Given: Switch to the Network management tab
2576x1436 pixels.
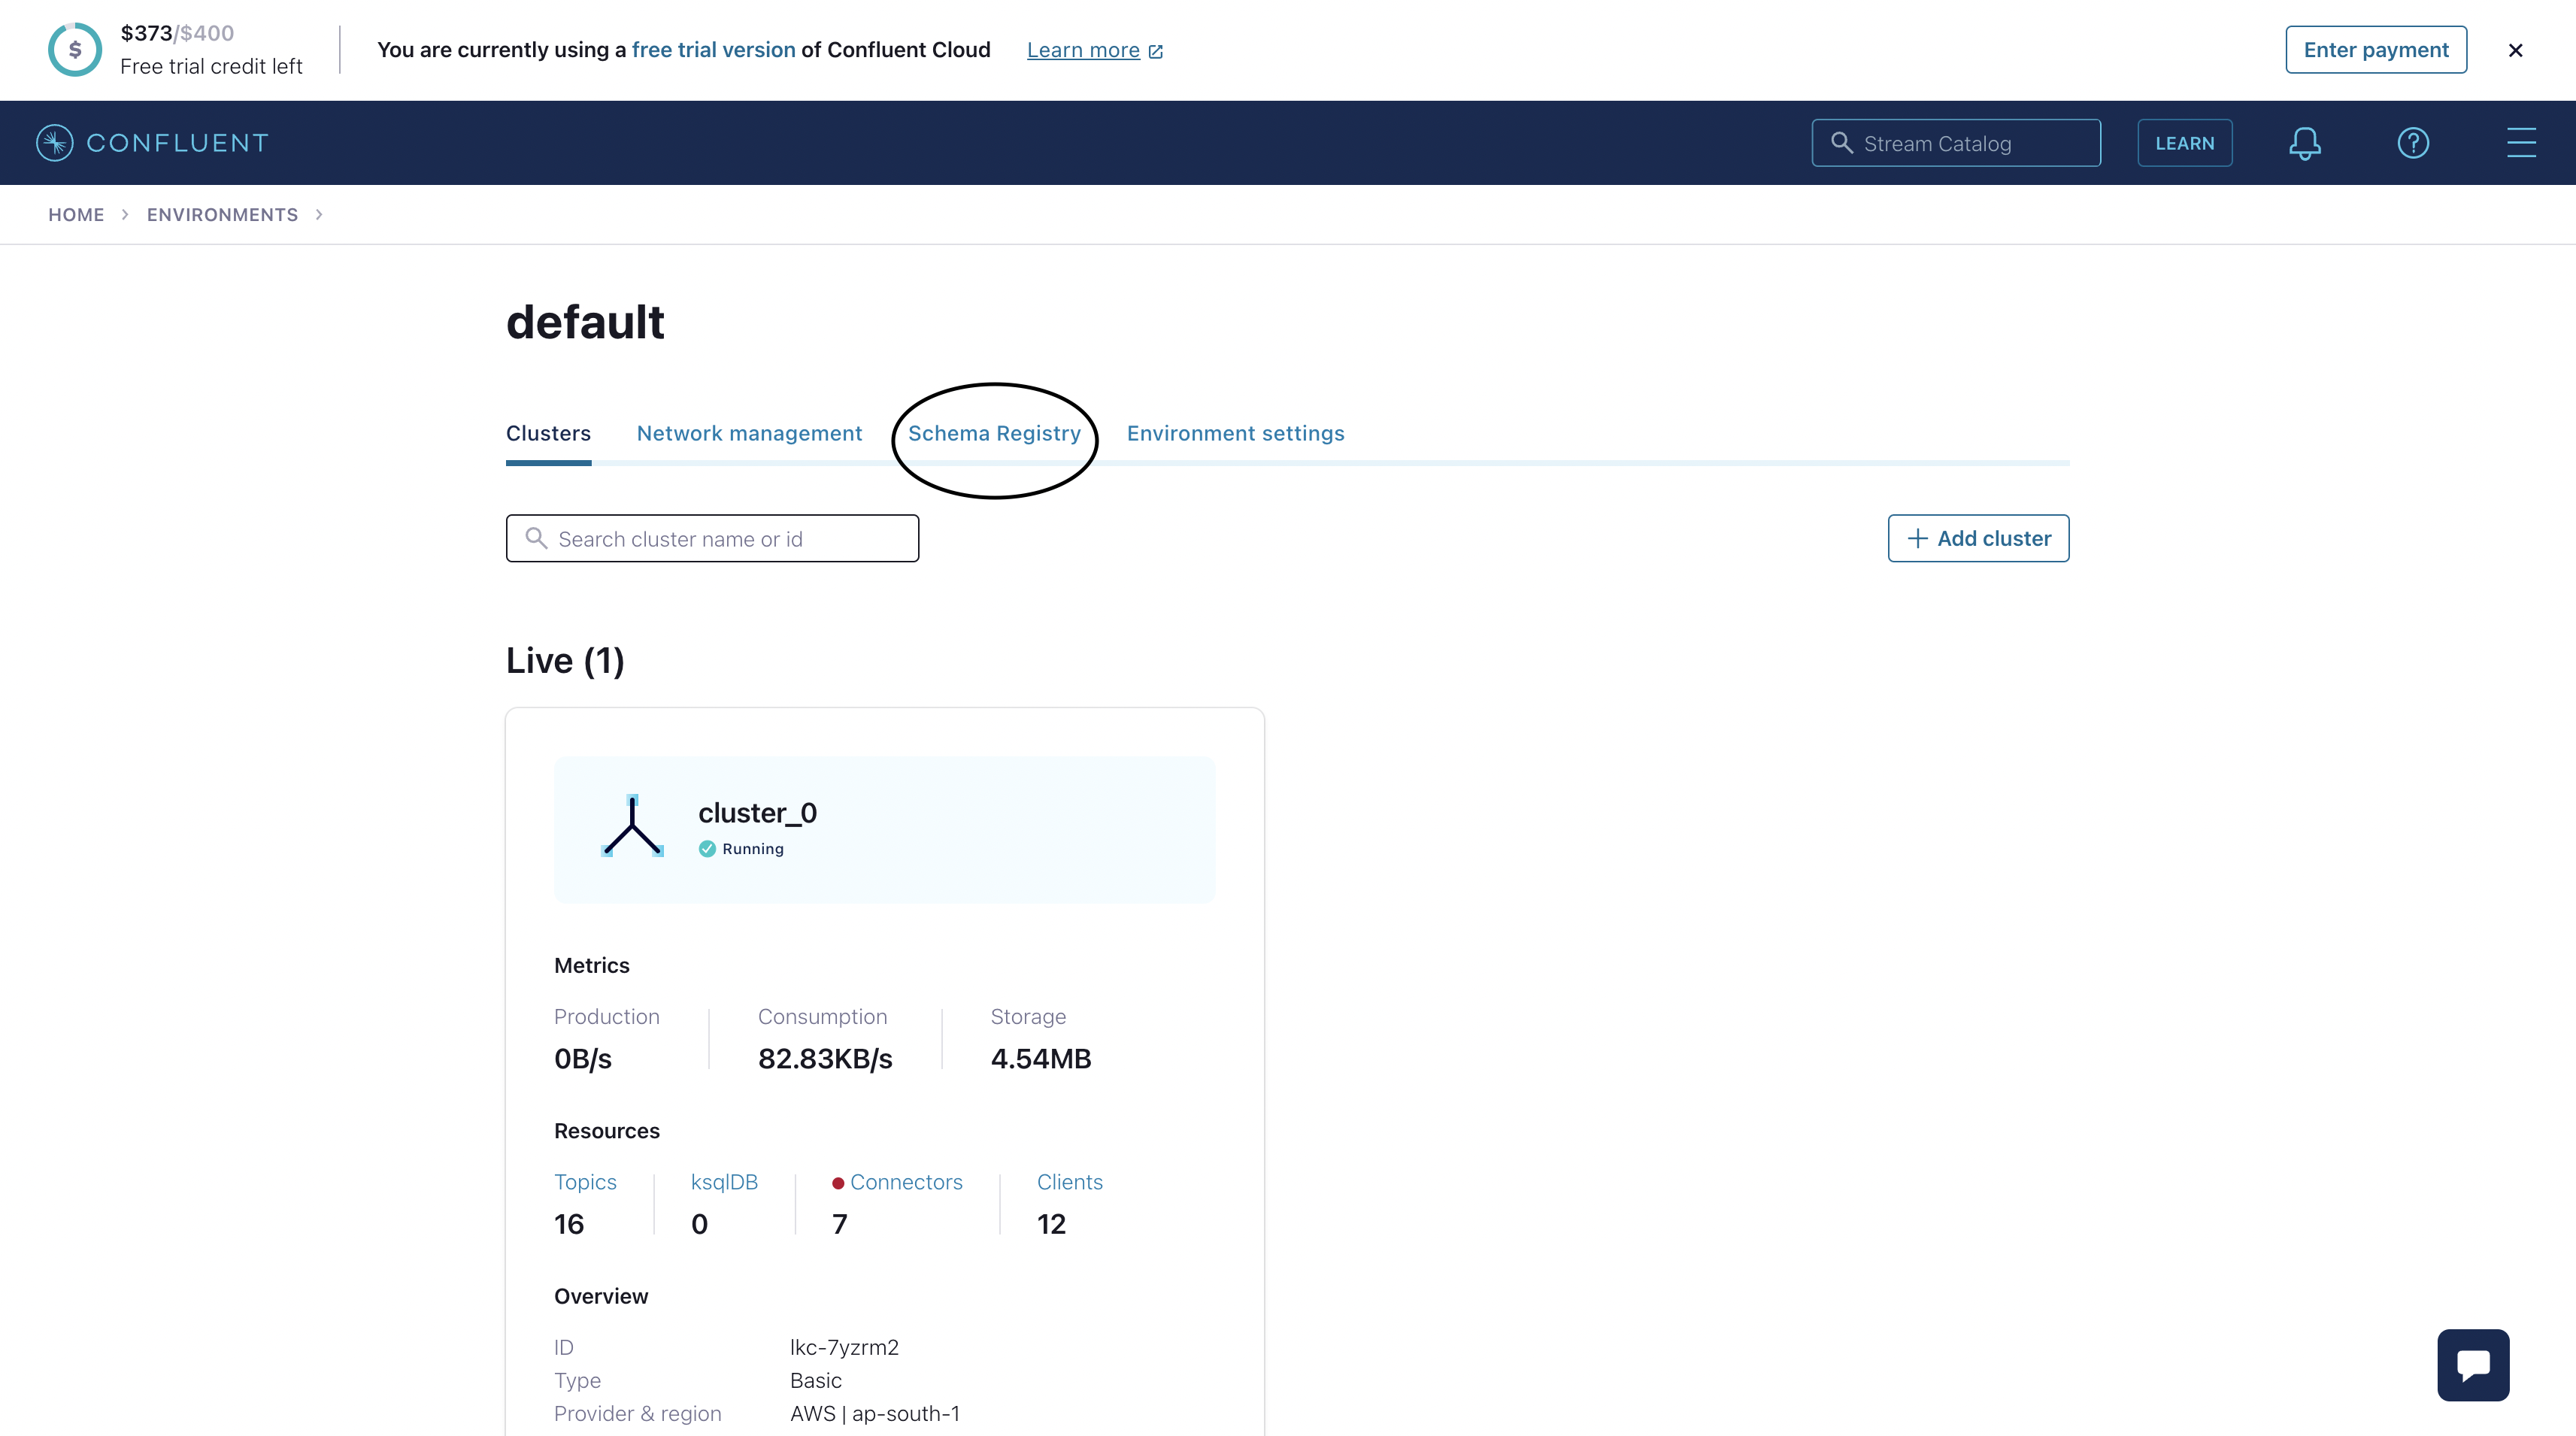Looking at the screenshot, I should coord(749,433).
